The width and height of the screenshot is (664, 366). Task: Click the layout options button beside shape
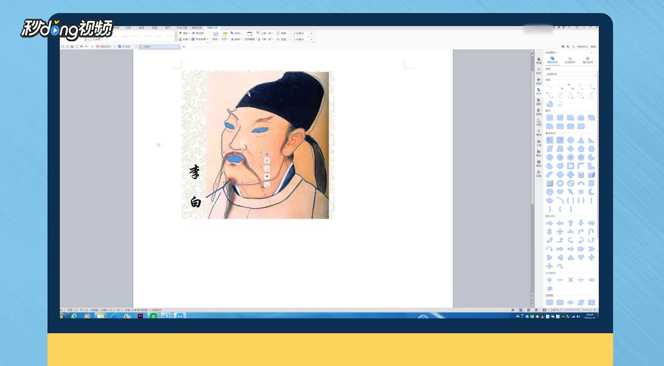coord(267,161)
